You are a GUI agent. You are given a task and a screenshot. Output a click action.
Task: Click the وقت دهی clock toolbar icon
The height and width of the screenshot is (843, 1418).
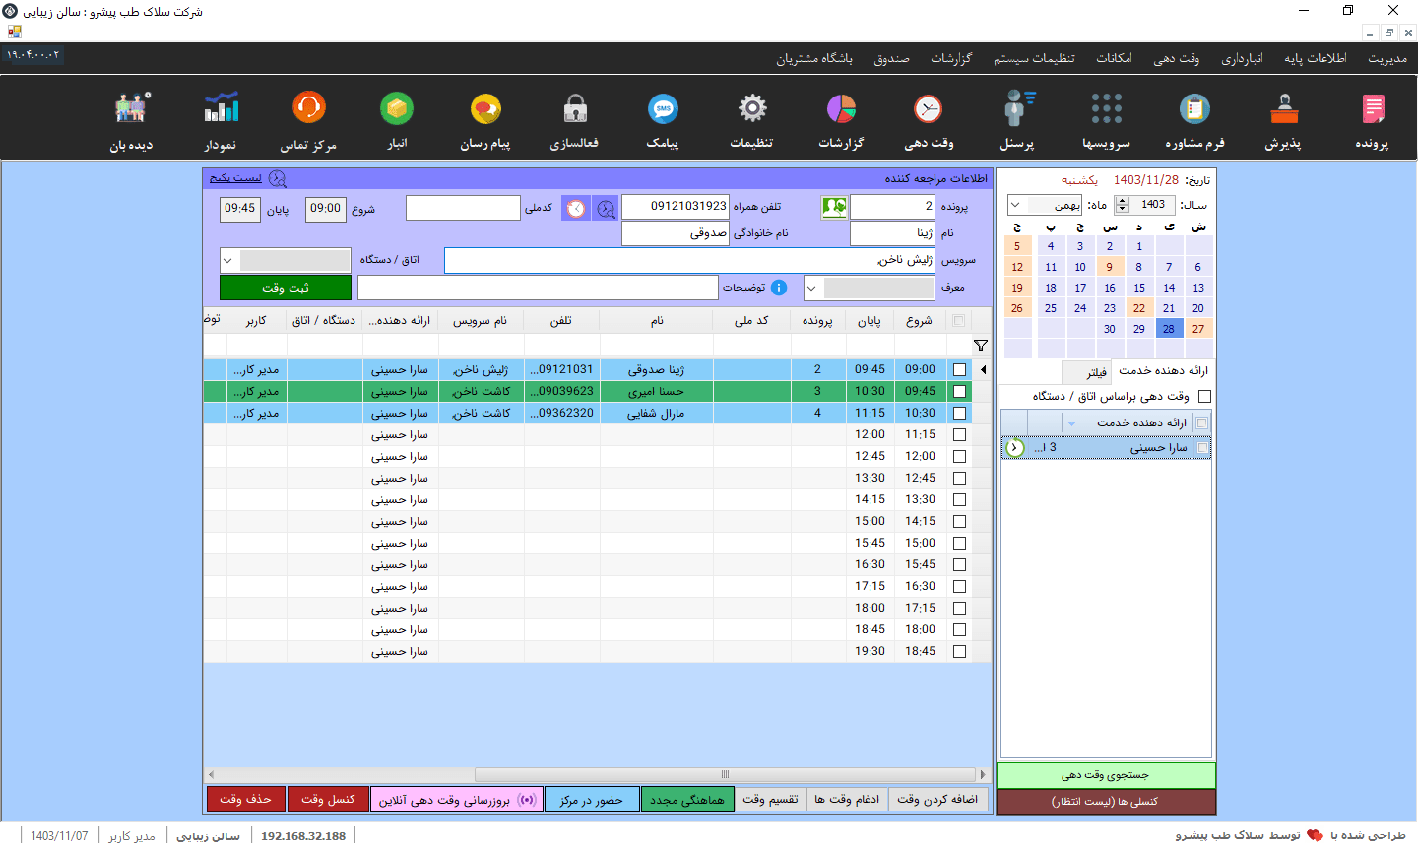tap(929, 109)
